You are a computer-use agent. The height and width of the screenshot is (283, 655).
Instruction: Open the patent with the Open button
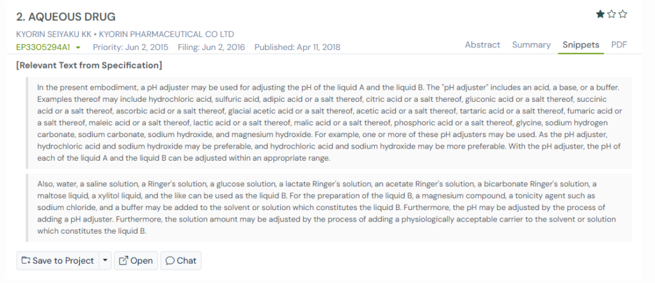pos(135,261)
